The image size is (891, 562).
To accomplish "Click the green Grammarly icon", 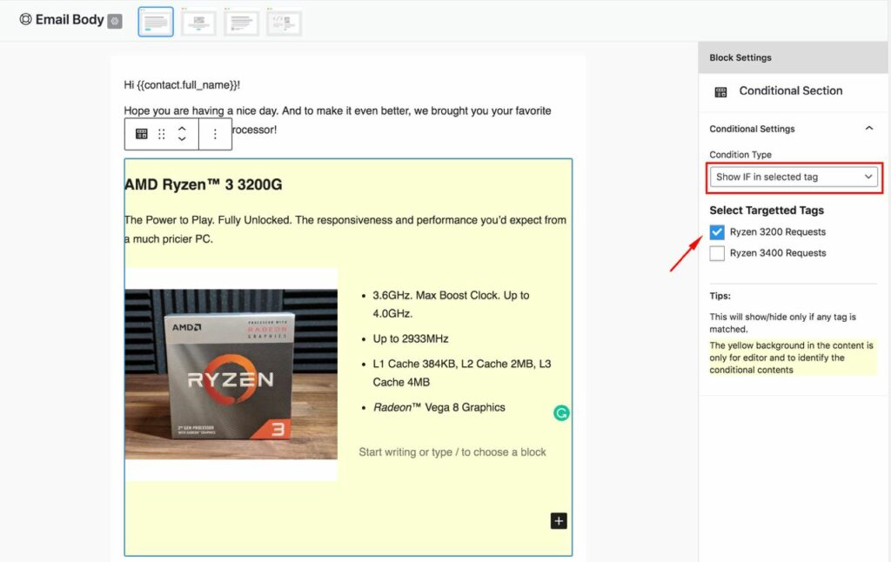I will click(x=561, y=413).
